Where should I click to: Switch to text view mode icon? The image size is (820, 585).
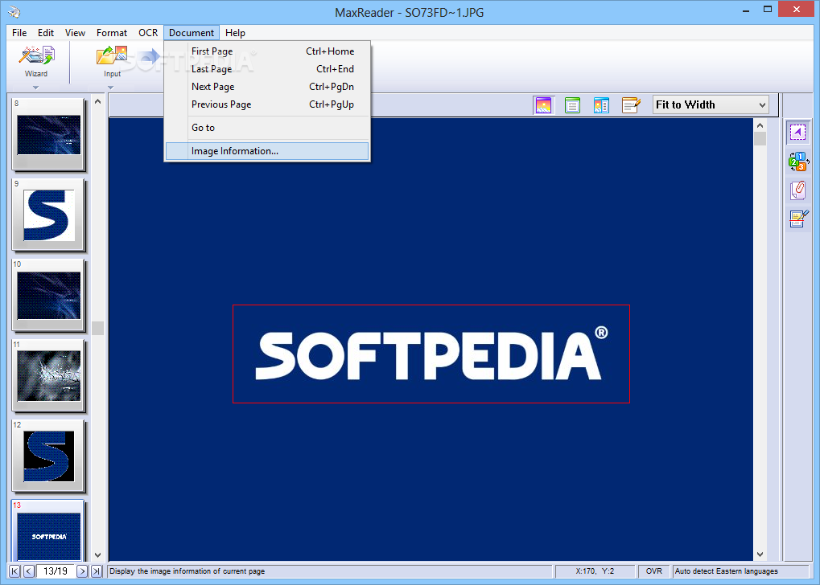click(x=573, y=105)
